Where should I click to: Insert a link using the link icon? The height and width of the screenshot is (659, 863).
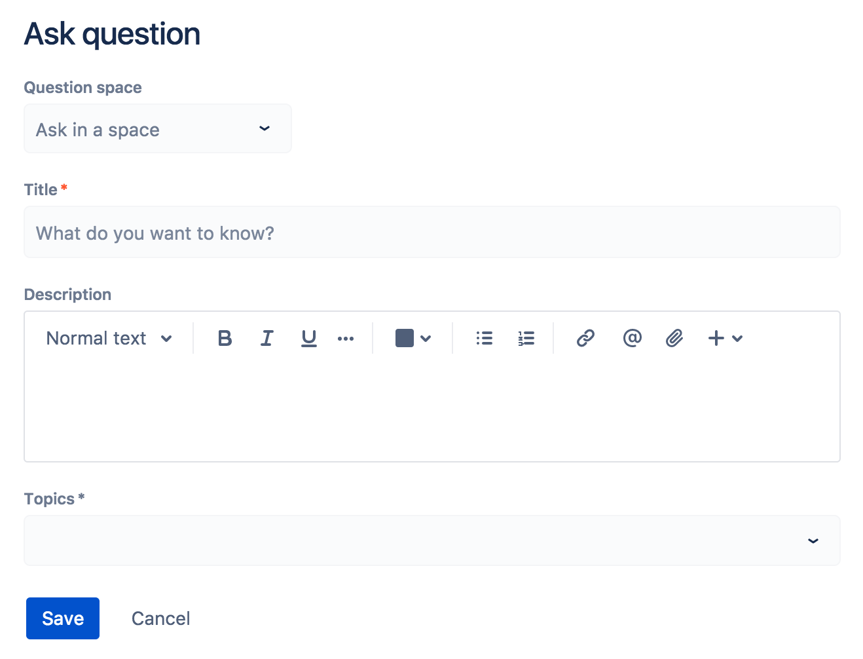(x=585, y=338)
